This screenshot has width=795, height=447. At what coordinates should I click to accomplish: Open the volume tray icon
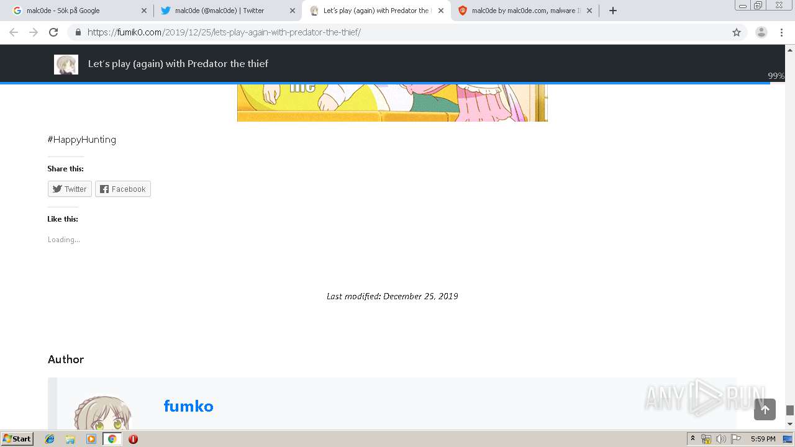(721, 439)
